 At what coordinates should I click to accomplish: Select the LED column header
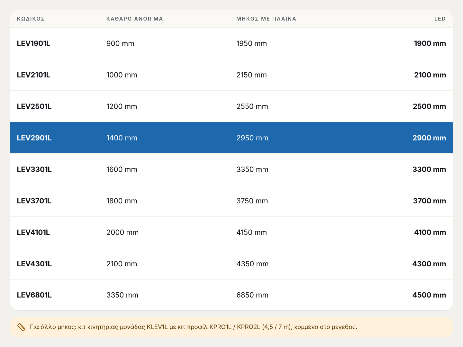click(440, 19)
